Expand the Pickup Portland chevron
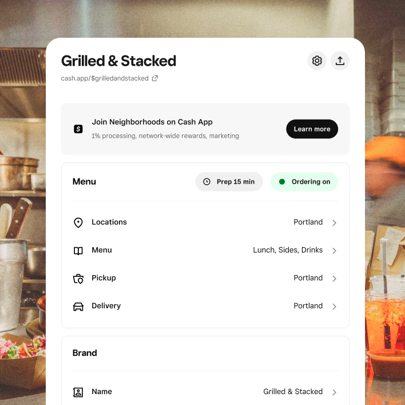 click(334, 279)
